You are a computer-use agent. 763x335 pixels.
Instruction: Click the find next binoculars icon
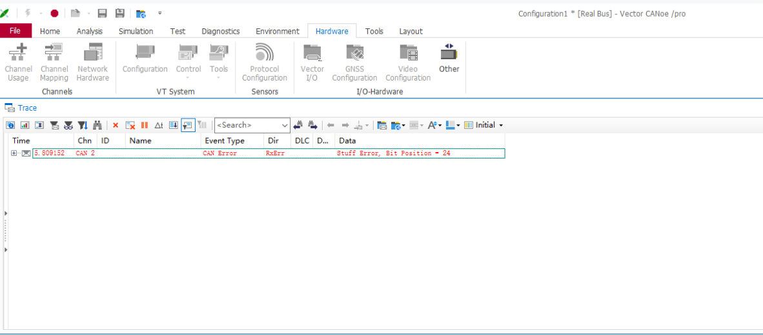pyautogui.click(x=312, y=125)
